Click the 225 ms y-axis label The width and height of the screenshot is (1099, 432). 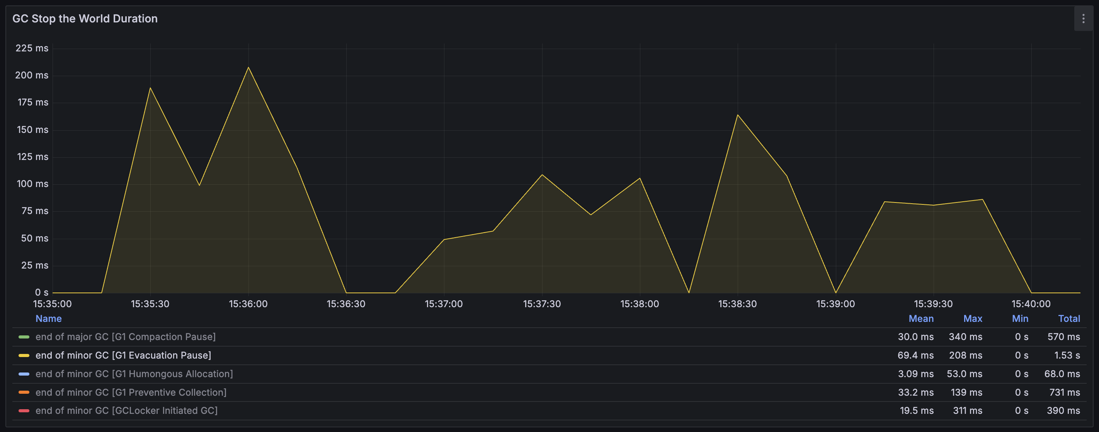click(x=32, y=48)
